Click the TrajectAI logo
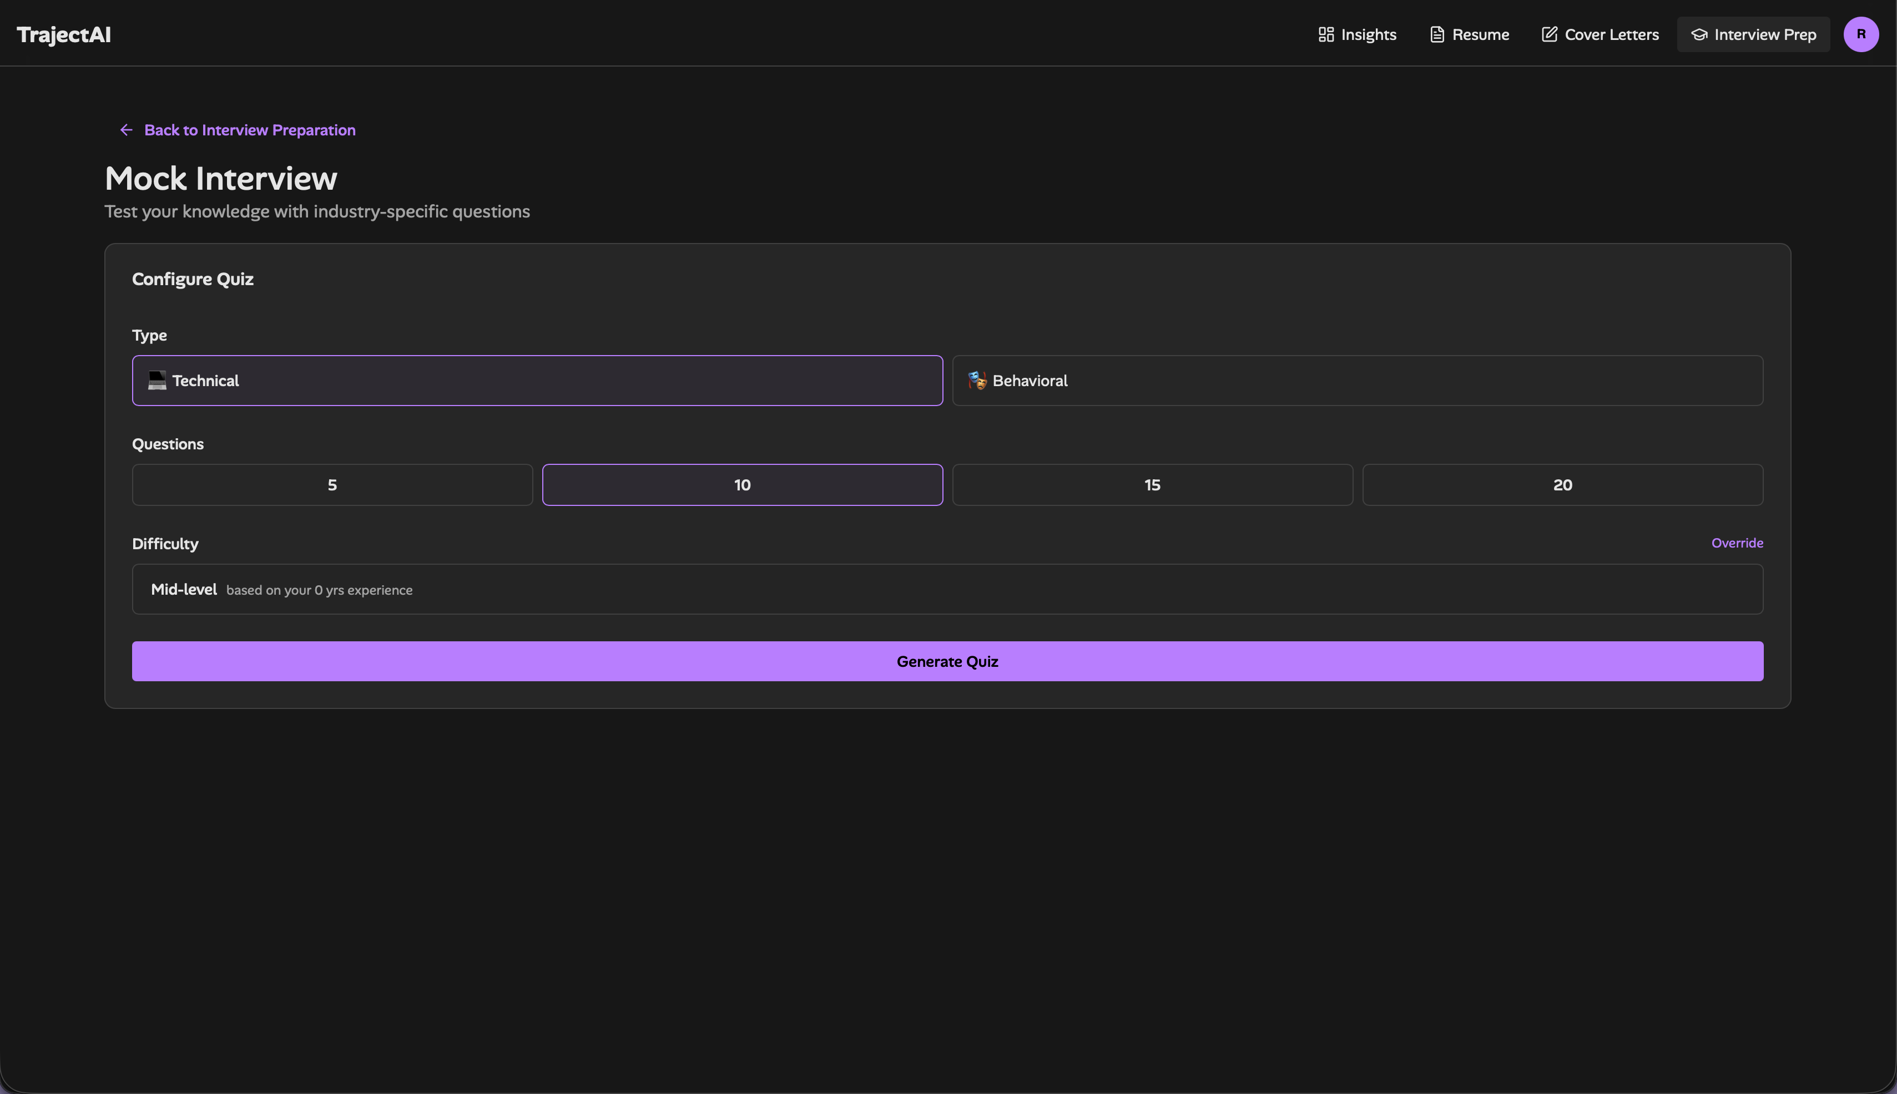Image resolution: width=1897 pixels, height=1094 pixels. point(64,34)
